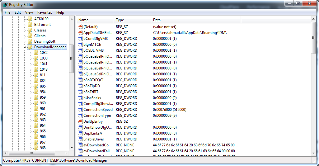Screen dimensions: 319x166
Task: Click the ConnectionType DWORD icon
Action: click(x=80, y=115)
